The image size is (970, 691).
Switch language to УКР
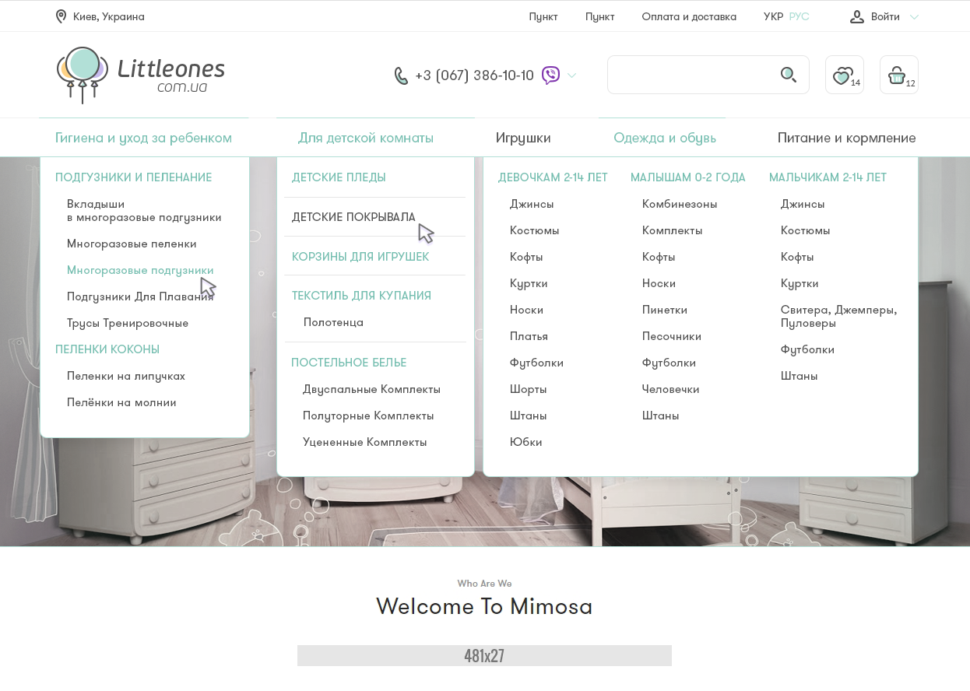pyautogui.click(x=773, y=16)
